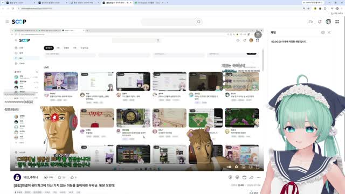Click the share arrow icon under the video
Image resolution: width=345 pixels, height=194 pixels.
click(x=251, y=177)
